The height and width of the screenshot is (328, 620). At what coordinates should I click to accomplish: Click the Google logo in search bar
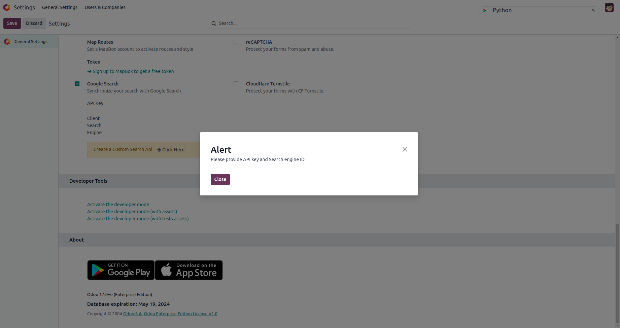(x=484, y=10)
